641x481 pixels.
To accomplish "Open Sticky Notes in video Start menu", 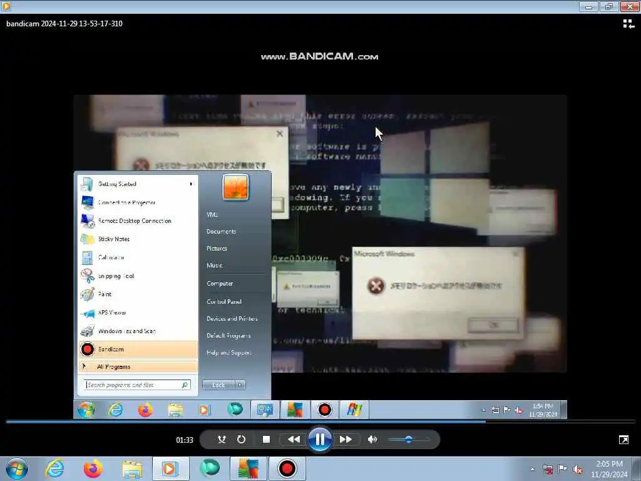I will click(137, 239).
